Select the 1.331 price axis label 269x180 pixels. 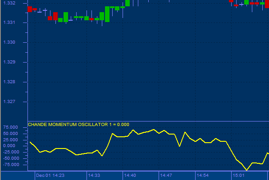[x=9, y=22]
